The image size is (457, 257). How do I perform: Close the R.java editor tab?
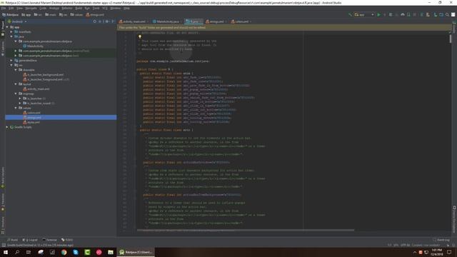point(201,21)
